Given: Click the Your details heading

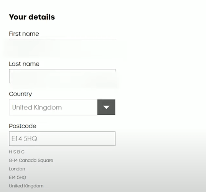Looking at the screenshot, I should tap(32, 17).
